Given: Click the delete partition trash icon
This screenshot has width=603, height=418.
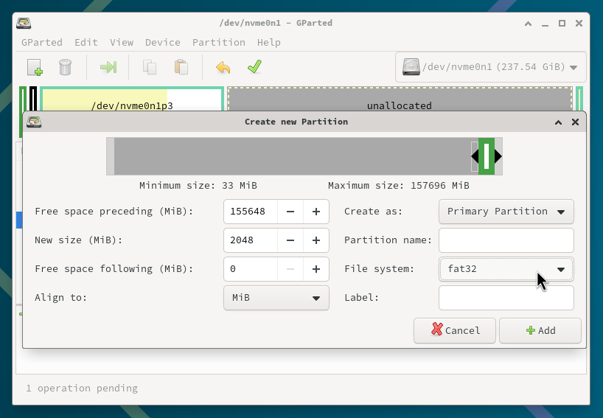Looking at the screenshot, I should [x=65, y=67].
